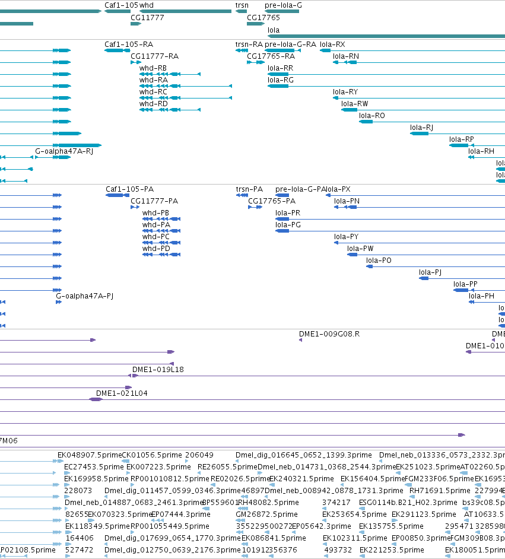
Task: Select the DME1-021L04 clone label
Action: tap(122, 393)
